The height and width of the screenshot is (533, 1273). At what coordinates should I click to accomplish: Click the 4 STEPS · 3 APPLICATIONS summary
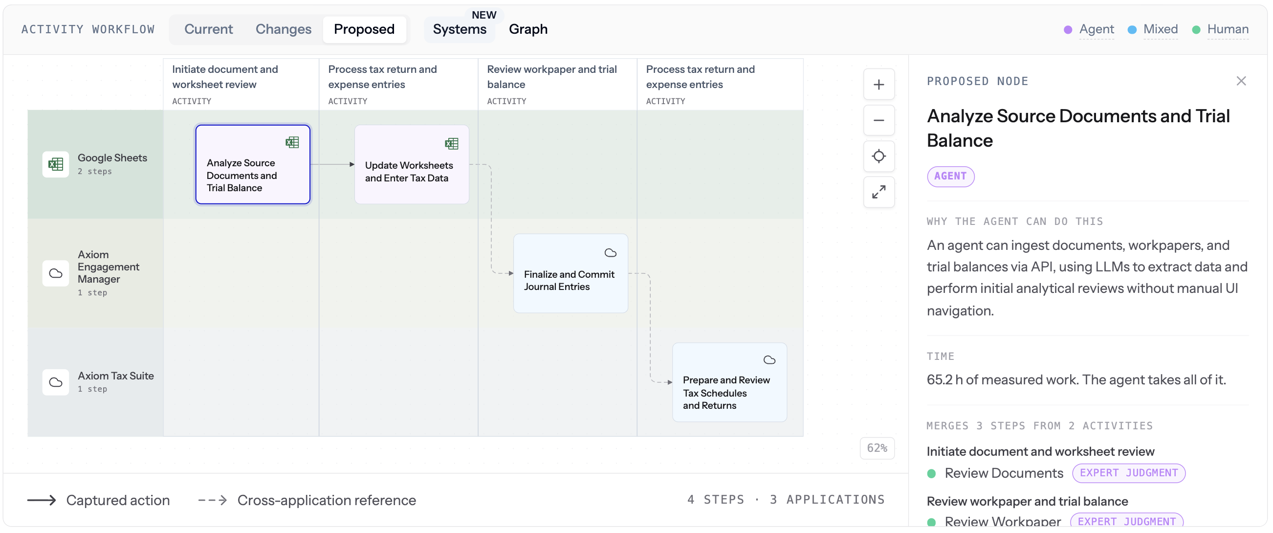click(x=786, y=500)
